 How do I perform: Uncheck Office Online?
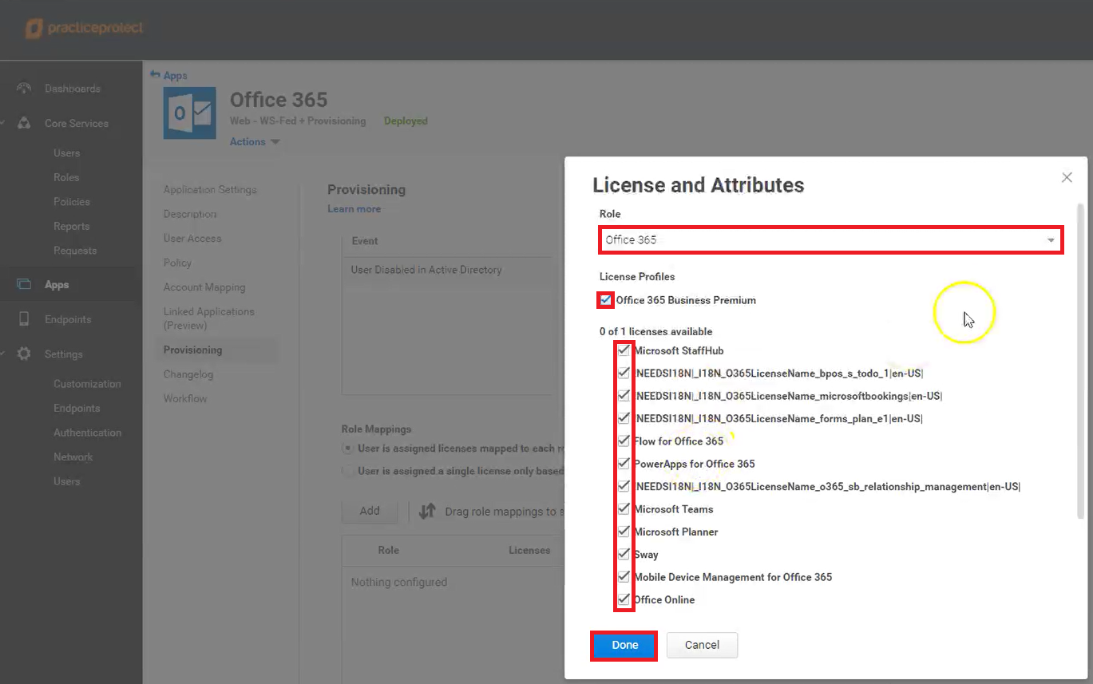pos(624,599)
